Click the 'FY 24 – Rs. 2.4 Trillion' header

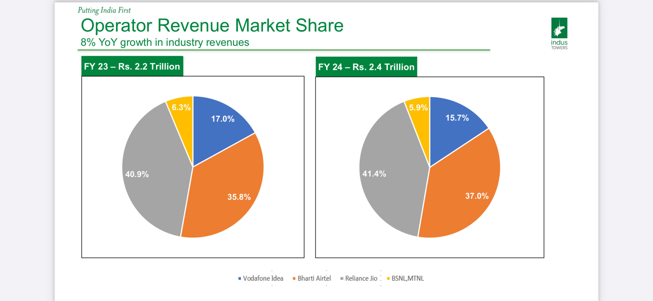(x=366, y=67)
